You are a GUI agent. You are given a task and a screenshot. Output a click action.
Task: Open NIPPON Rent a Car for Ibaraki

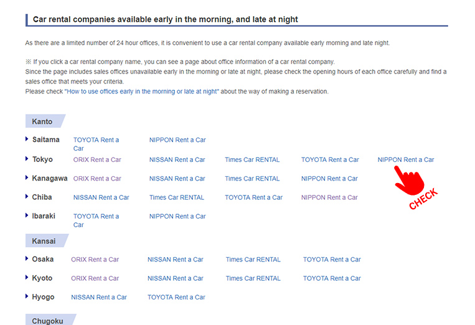tap(177, 217)
